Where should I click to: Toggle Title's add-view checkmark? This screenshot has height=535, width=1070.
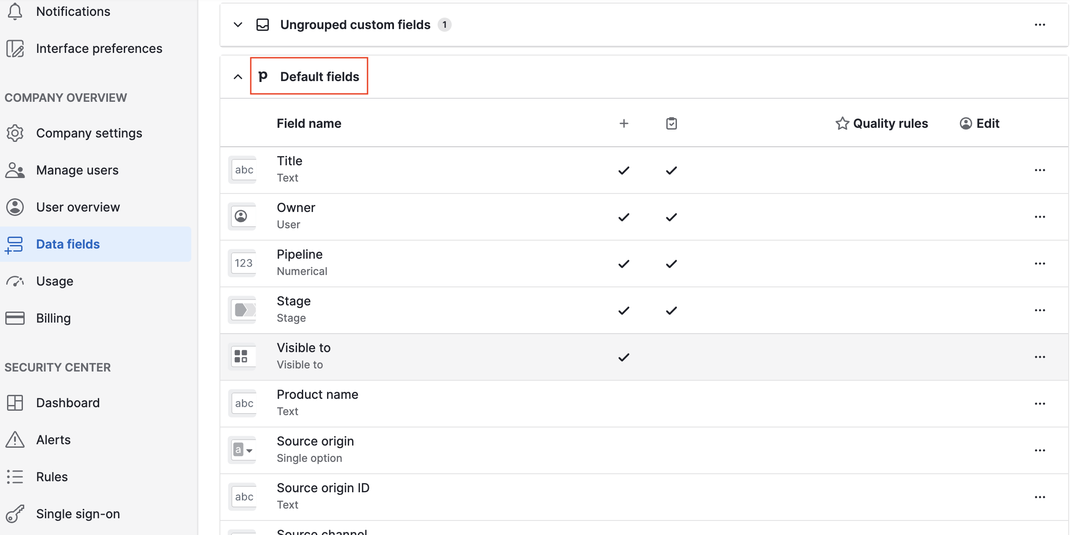point(624,171)
